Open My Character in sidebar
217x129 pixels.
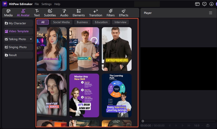[18, 23]
